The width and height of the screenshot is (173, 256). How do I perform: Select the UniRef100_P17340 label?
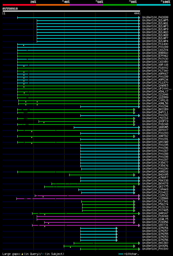coord(155,71)
